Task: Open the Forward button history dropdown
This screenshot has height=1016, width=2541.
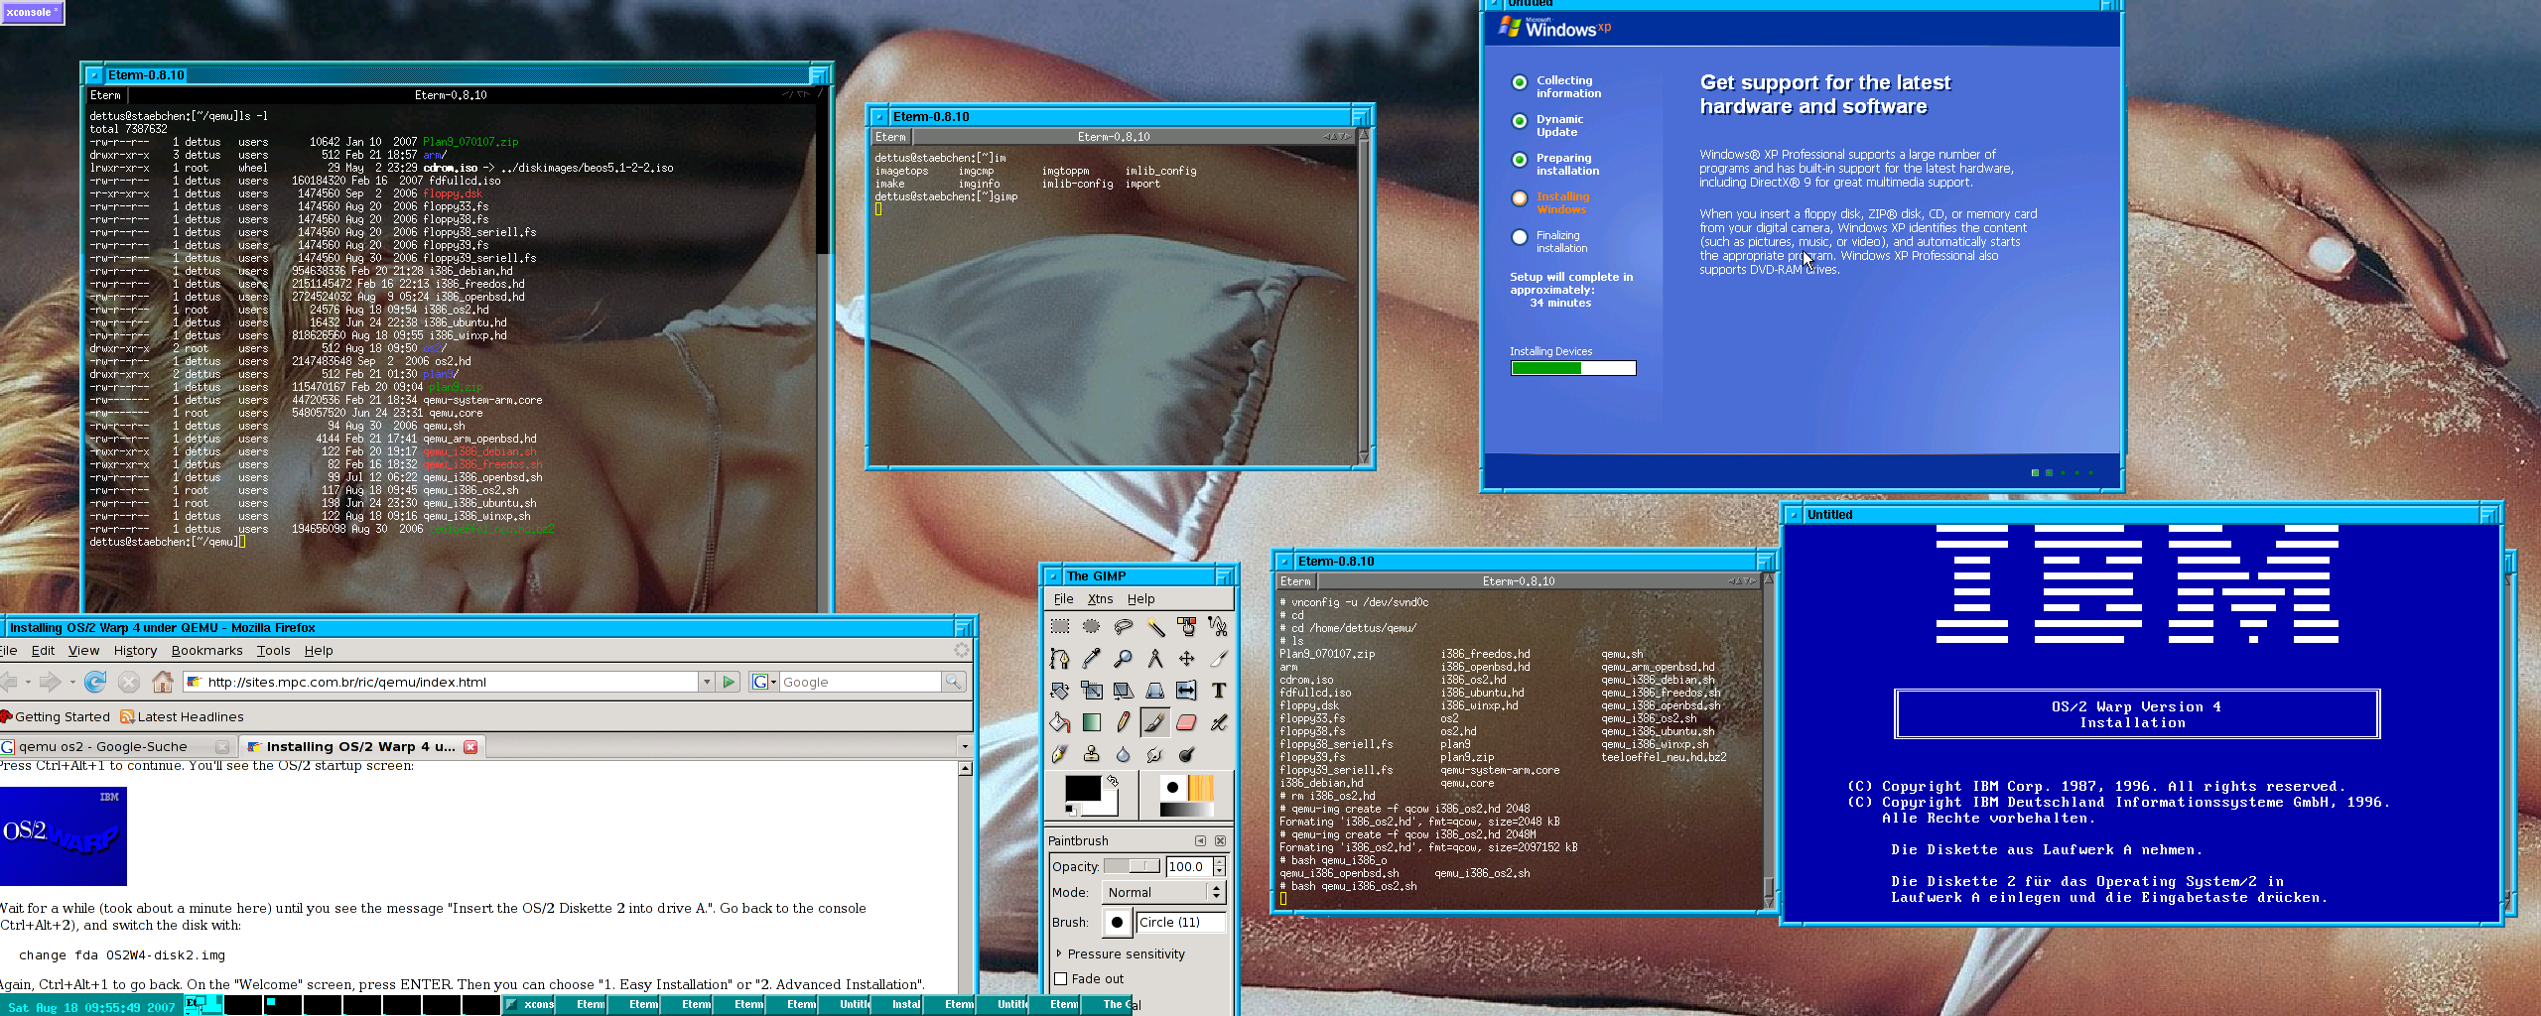Action: [71, 683]
